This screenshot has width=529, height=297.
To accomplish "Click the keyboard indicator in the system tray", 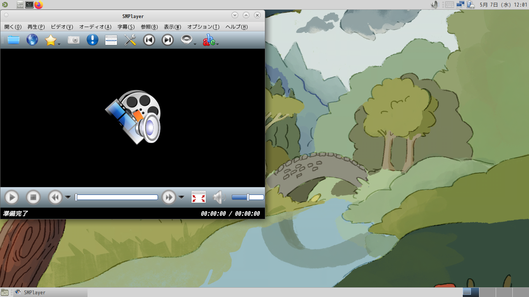I will [449, 5].
